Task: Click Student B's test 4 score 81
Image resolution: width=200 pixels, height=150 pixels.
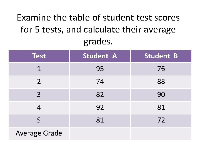Action: [161, 107]
